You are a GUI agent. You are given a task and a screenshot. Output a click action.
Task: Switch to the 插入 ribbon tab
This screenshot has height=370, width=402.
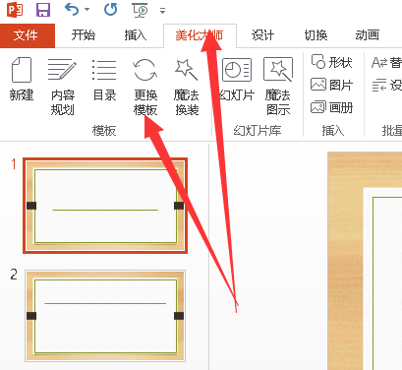pos(136,35)
